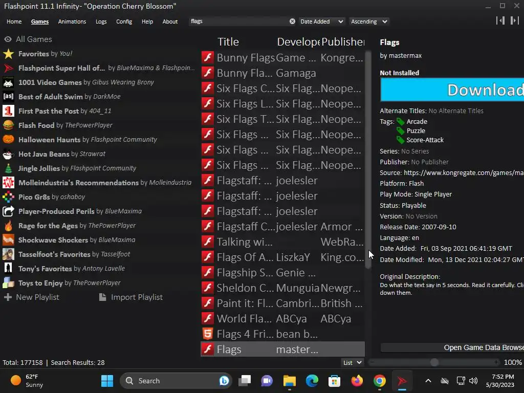This screenshot has width=524, height=393.
Task: Open Tasselfoot's Favorites playlist icon
Action: point(8,254)
